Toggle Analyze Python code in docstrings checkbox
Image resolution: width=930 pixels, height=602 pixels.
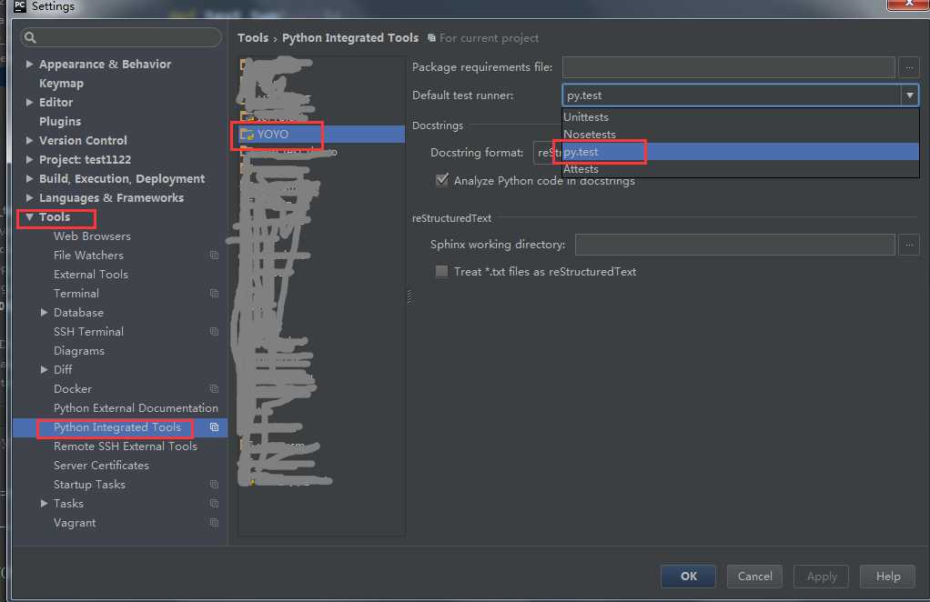tap(442, 180)
